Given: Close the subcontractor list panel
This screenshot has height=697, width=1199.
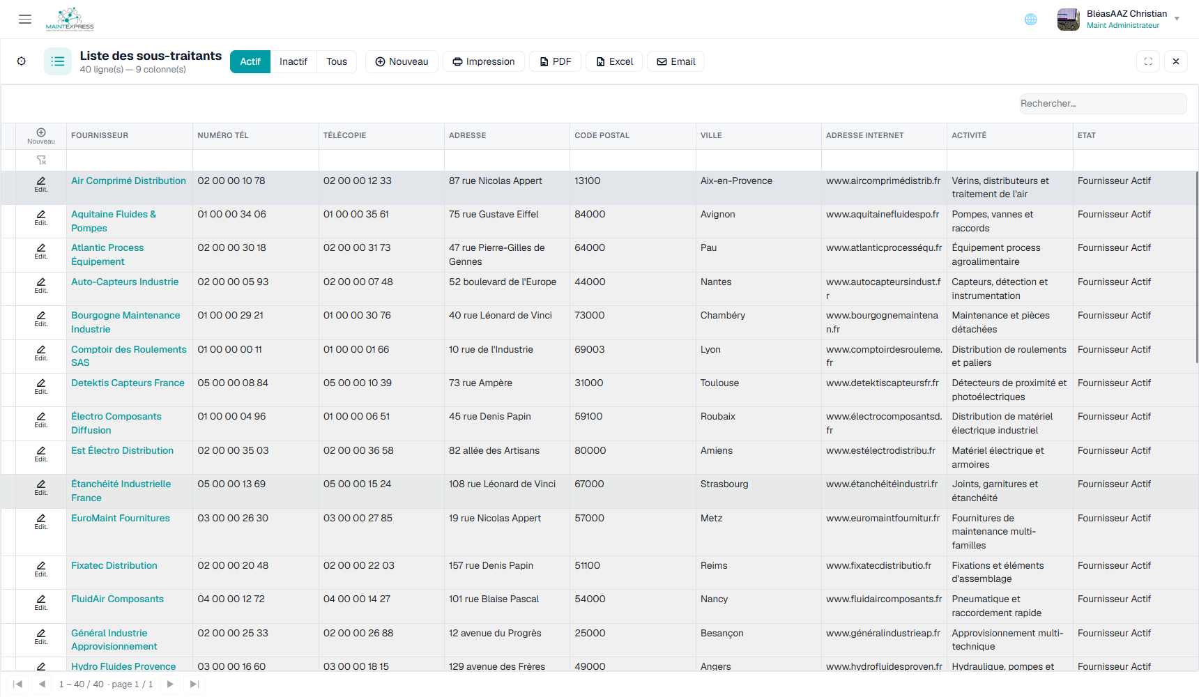Looking at the screenshot, I should pos(1176,61).
